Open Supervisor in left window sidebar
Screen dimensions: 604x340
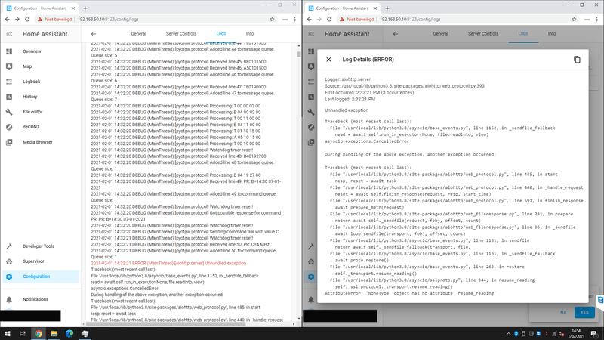(x=41, y=261)
